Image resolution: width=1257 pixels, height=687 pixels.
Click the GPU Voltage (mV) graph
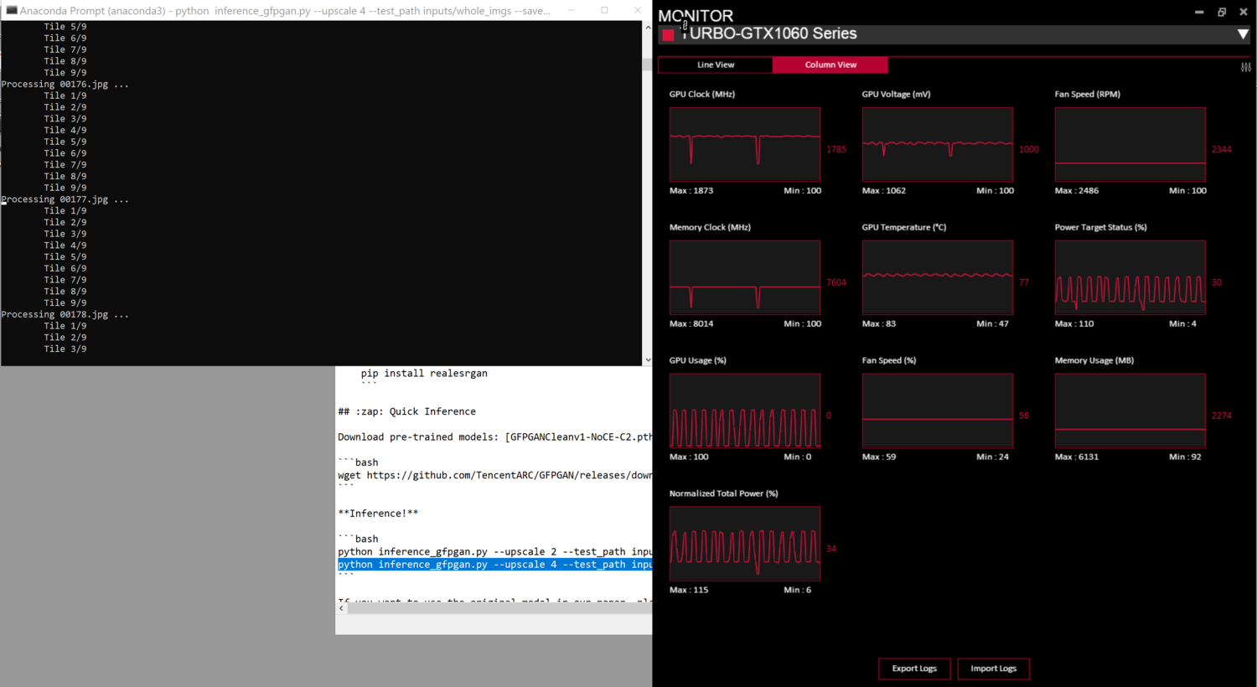pos(938,144)
